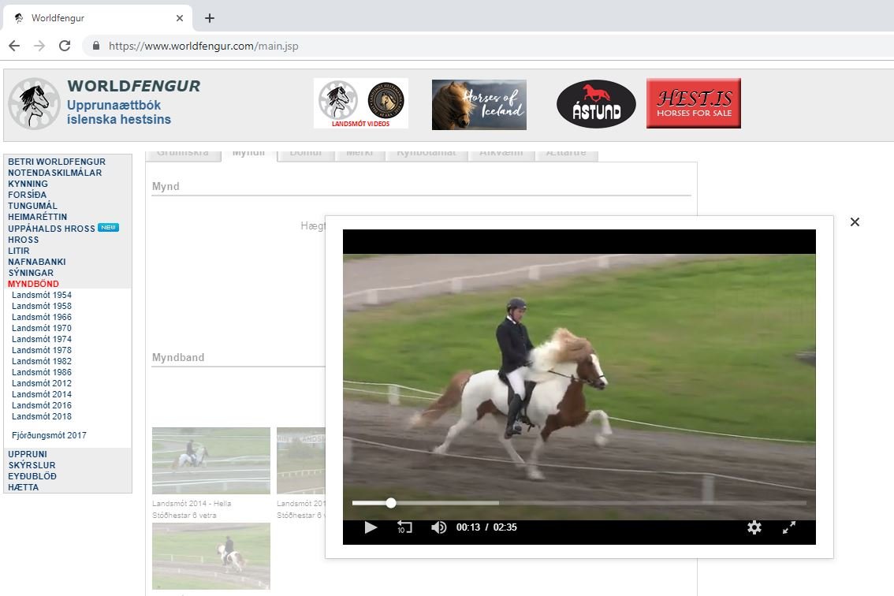
Task: Switch to the Dómur tab
Action: coord(306,155)
